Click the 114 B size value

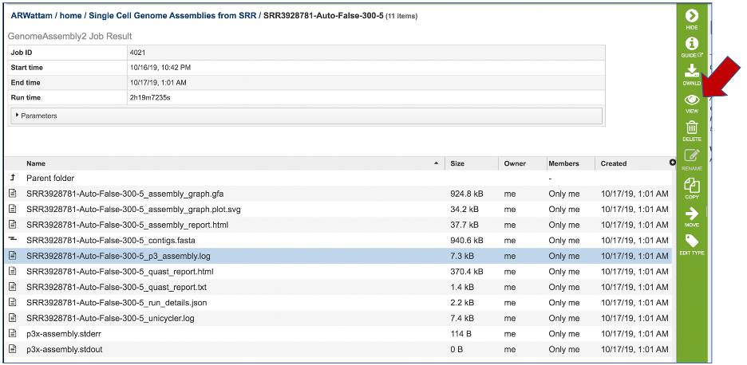(460, 334)
